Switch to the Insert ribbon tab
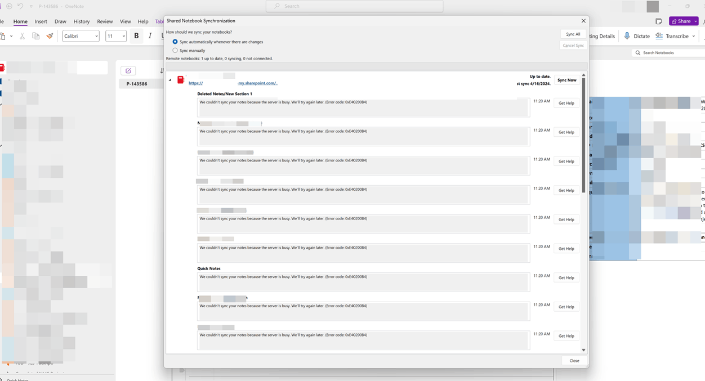 41,21
